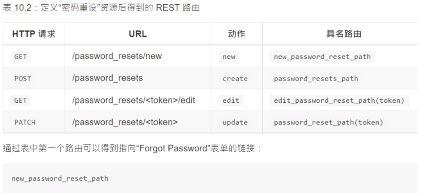Click the edit action code label
This screenshot has height=195, width=422.
[x=231, y=100]
